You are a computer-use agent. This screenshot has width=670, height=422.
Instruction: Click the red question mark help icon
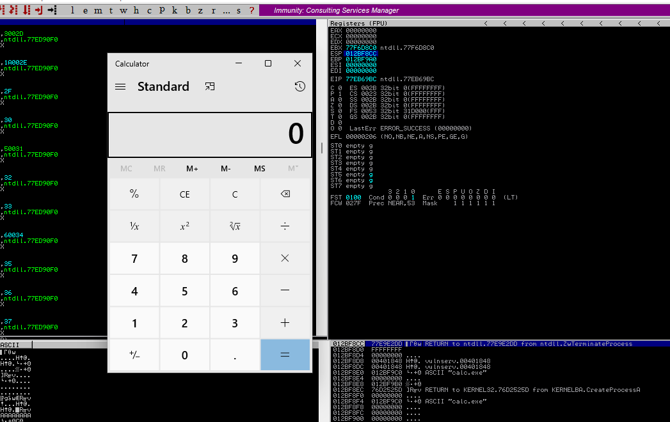[x=251, y=10]
